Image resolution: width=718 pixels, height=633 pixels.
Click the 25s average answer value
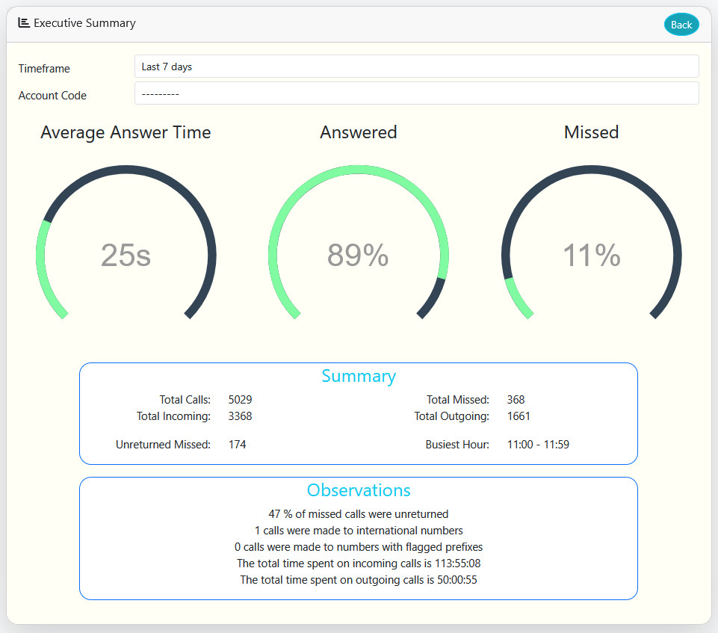pyautogui.click(x=126, y=256)
